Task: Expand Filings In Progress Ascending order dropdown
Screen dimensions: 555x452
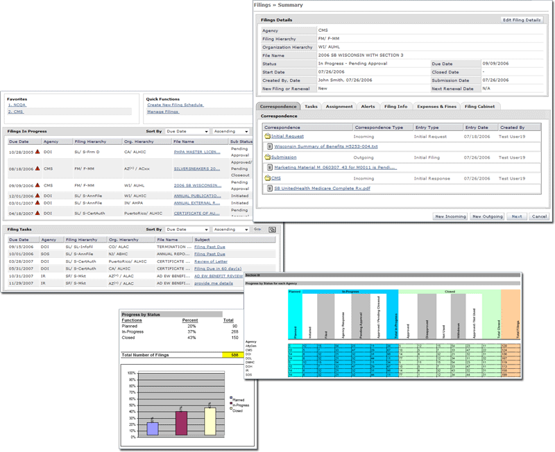Action: pos(231,131)
